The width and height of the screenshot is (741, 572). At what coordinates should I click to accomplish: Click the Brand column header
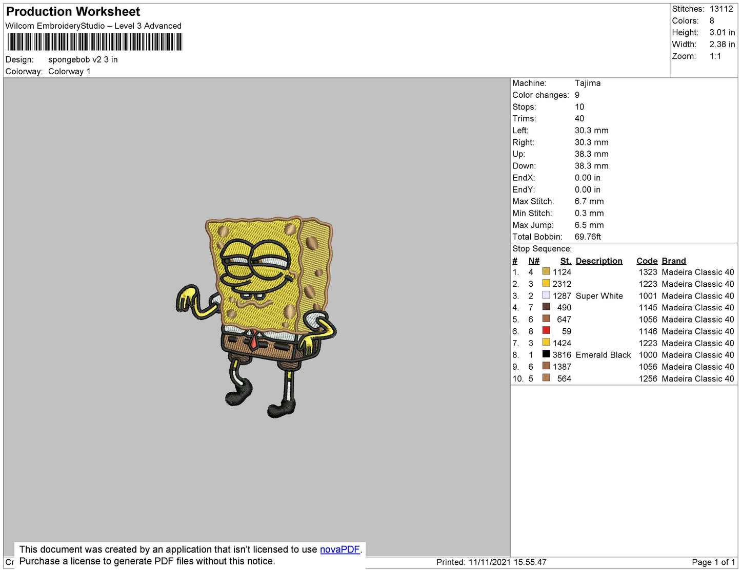click(x=673, y=261)
